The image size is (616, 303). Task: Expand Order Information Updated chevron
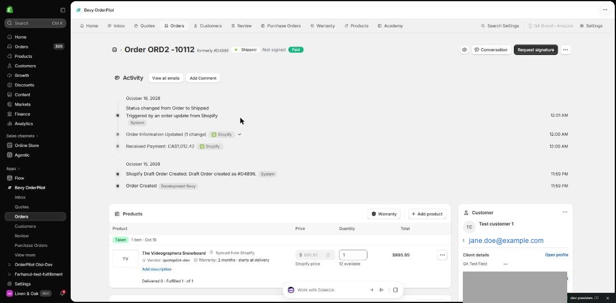(240, 135)
